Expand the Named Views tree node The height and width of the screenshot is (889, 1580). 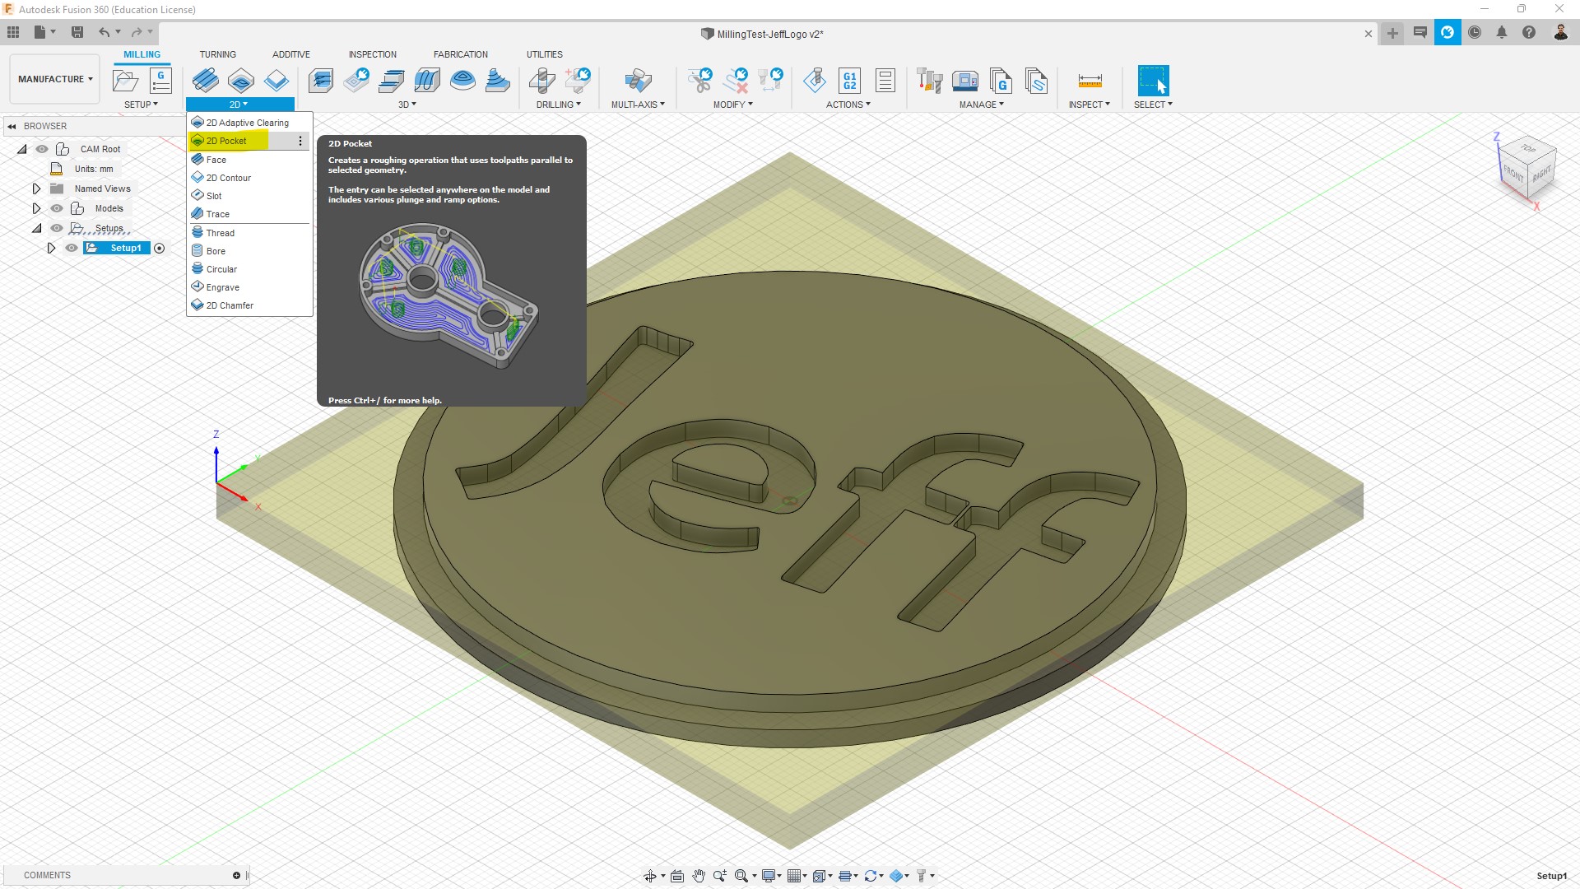(x=36, y=189)
